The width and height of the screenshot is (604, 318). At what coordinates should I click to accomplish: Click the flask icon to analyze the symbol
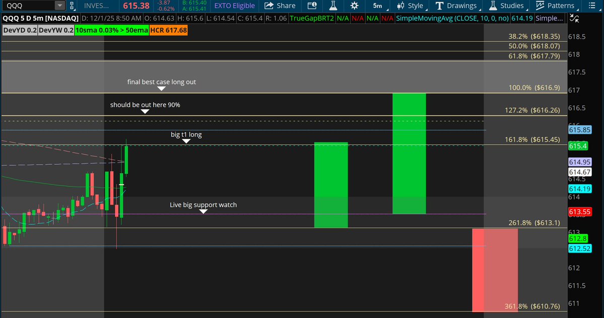pyautogui.click(x=333, y=6)
